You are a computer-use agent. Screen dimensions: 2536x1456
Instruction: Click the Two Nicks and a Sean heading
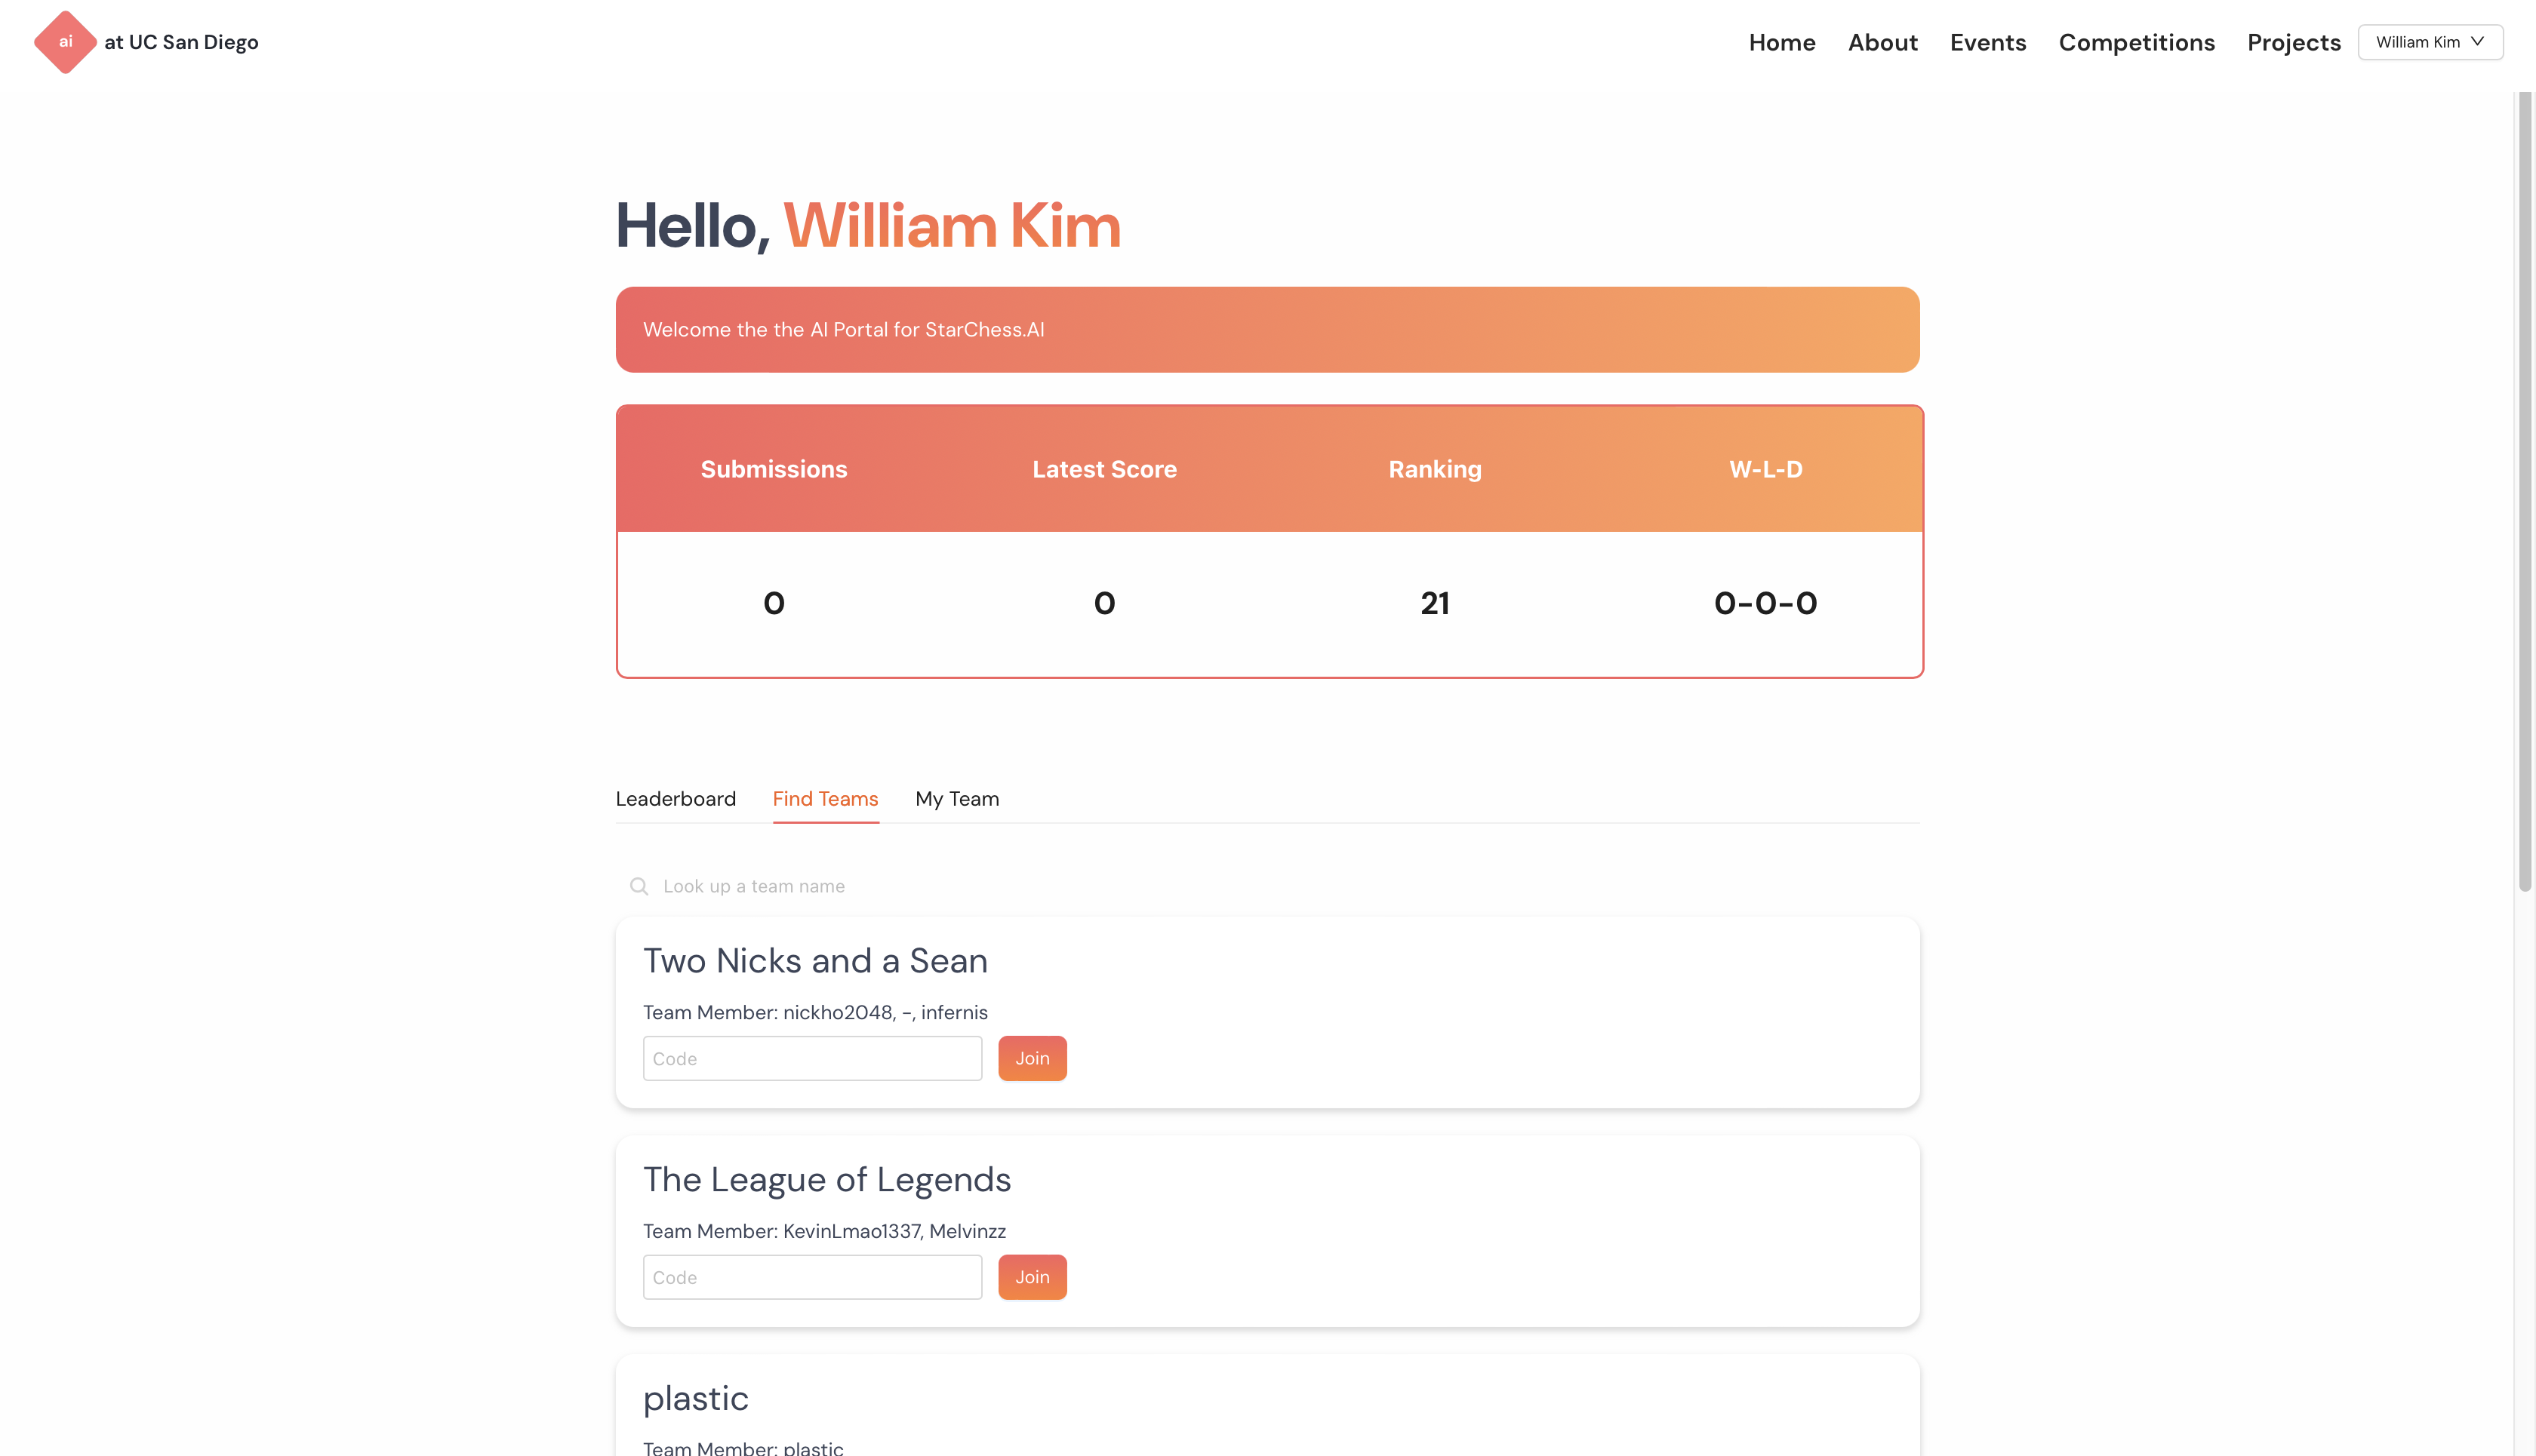pos(814,960)
